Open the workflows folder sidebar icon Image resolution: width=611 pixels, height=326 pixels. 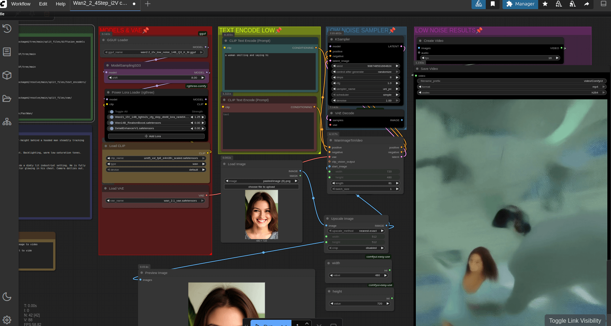(7, 98)
